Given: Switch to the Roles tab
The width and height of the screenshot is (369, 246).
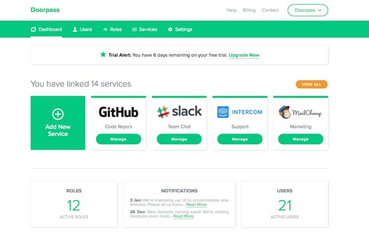Looking at the screenshot, I should tap(112, 29).
